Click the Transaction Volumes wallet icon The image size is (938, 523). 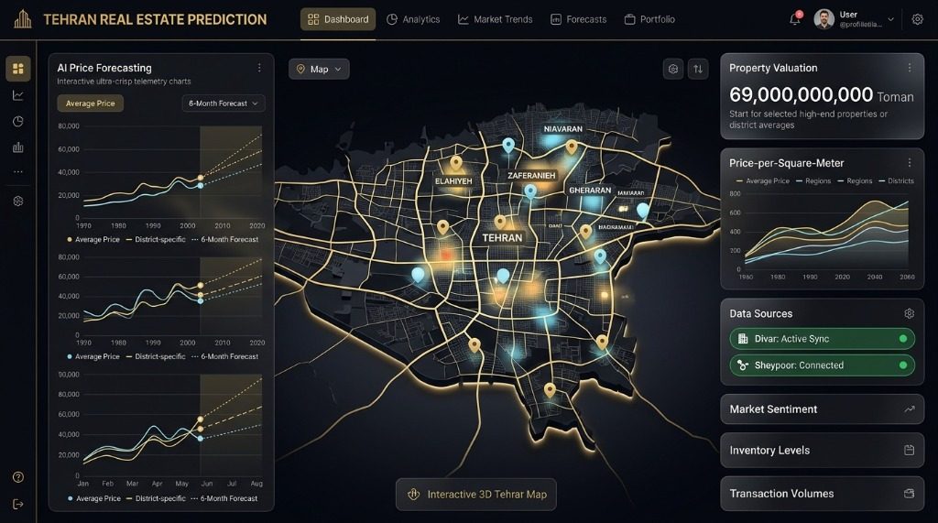pyautogui.click(x=910, y=494)
